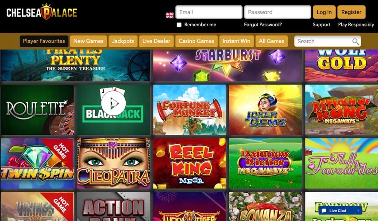This screenshot has height=221, width=378.
Task: Open the Forgot Password link
Action: 263,25
